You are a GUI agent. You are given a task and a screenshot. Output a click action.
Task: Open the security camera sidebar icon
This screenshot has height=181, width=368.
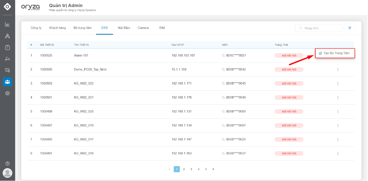7,59
